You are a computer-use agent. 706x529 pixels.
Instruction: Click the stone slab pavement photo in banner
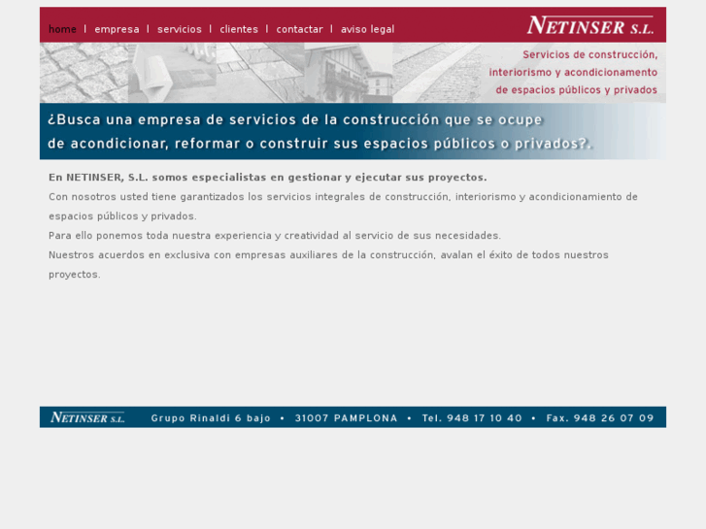(x=260, y=73)
